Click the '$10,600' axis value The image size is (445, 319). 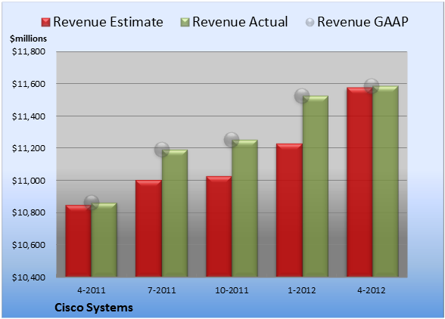coord(29,245)
